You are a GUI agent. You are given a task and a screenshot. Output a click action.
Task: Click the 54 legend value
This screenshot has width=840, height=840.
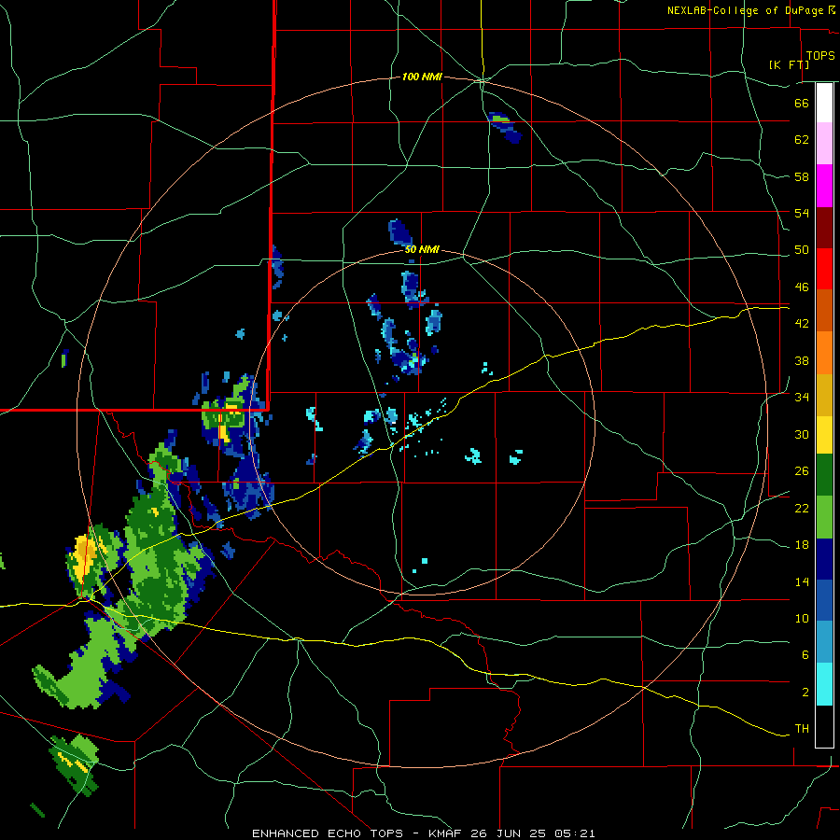[x=802, y=213]
